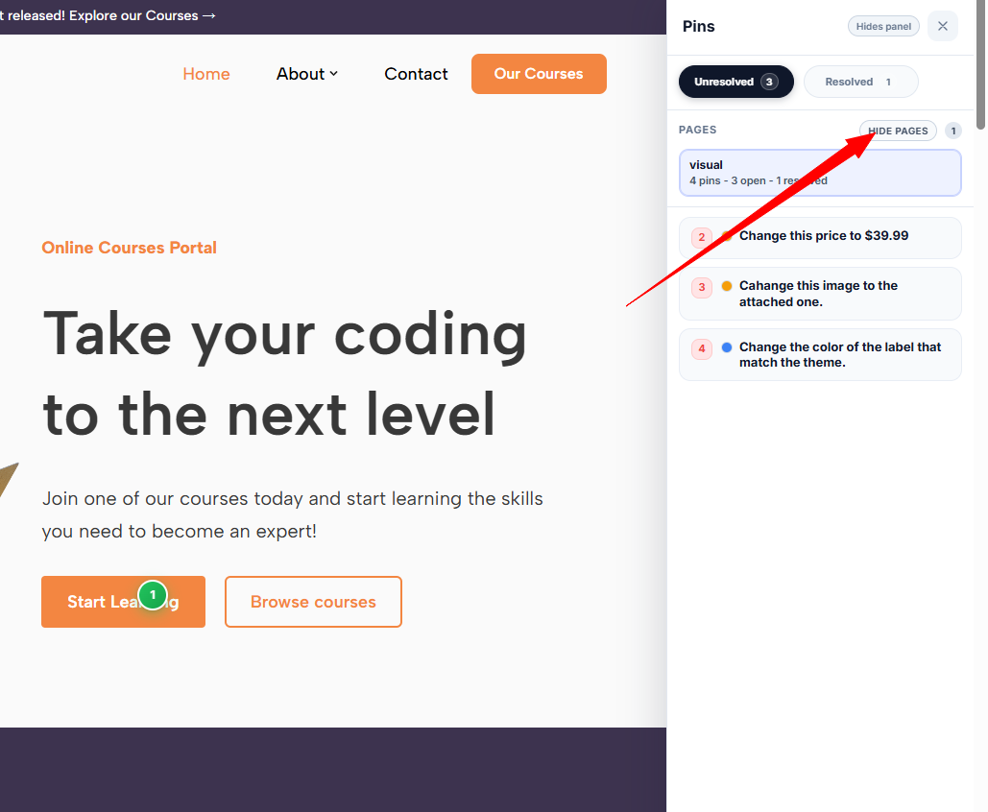Click pin number 4 badge
The image size is (988, 812).
702,348
